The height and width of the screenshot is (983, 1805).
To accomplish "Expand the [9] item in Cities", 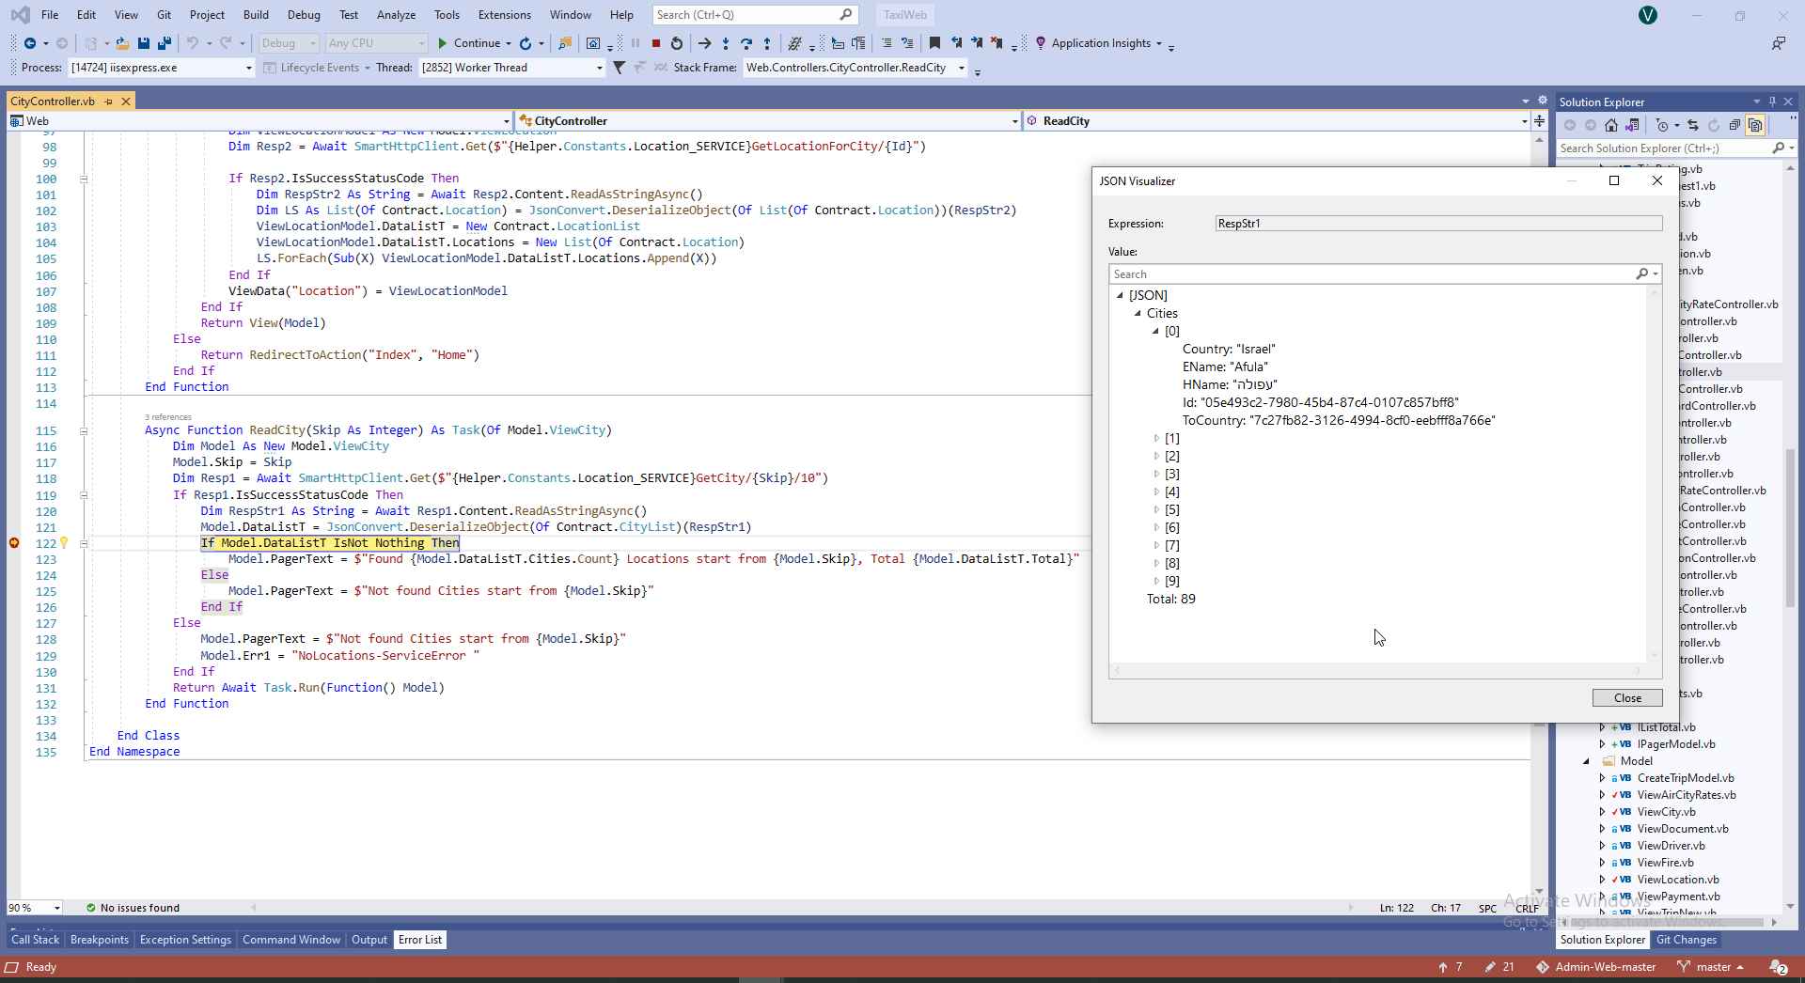I will coord(1156,581).
